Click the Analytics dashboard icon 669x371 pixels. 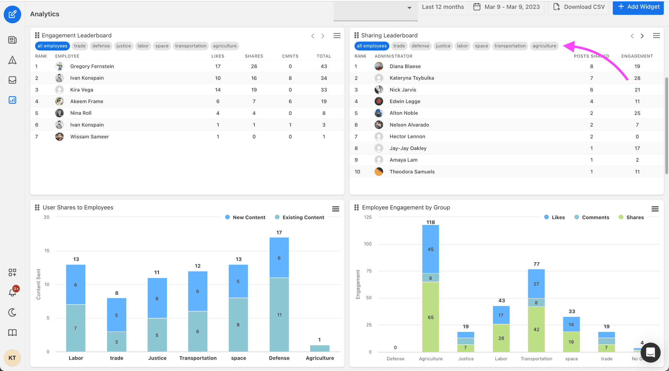12,99
